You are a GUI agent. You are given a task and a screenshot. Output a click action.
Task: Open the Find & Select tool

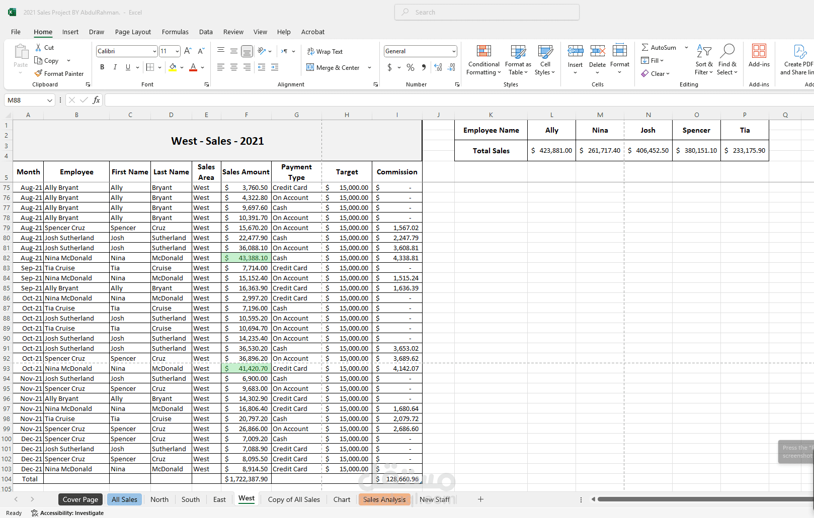[727, 60]
